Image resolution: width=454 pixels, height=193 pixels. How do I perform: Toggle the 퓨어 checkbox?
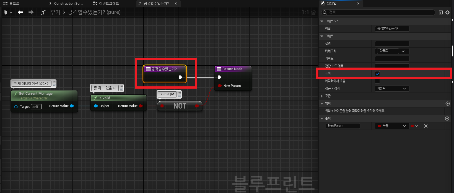click(x=377, y=74)
